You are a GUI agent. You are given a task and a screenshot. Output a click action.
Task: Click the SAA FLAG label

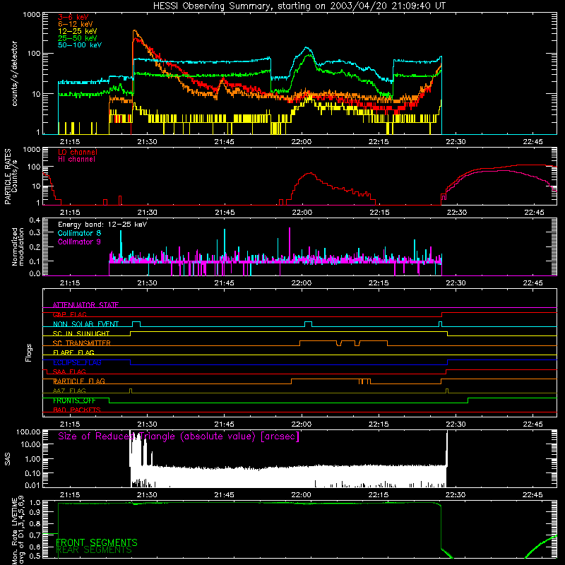pos(69,371)
